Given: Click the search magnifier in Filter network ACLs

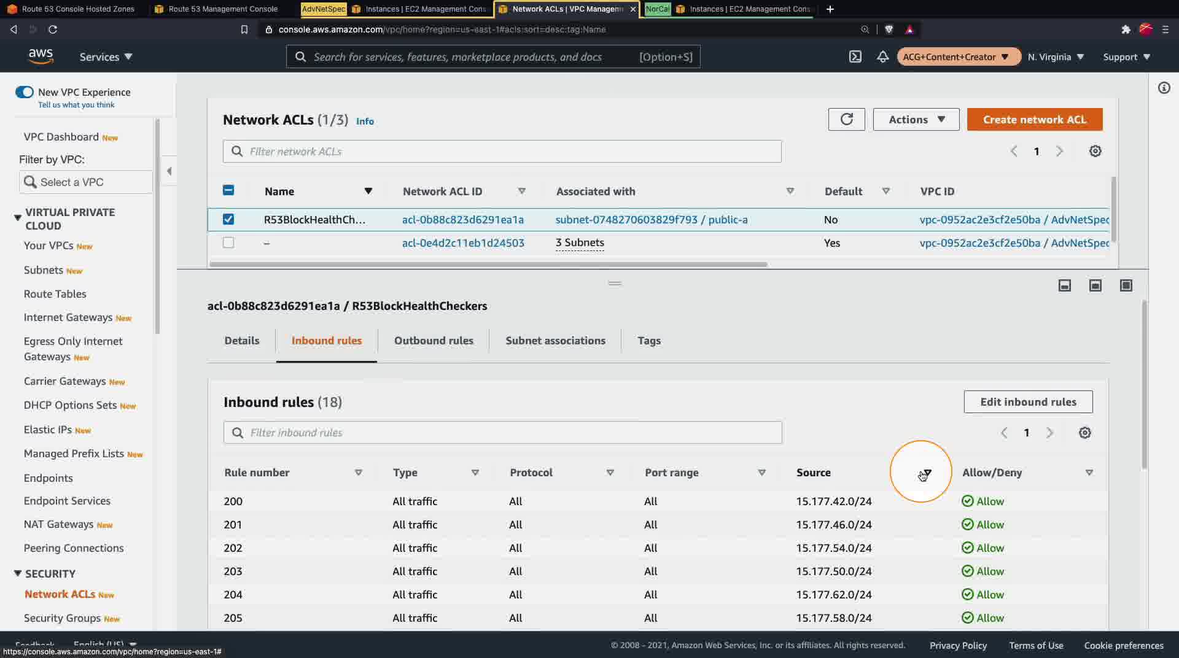Looking at the screenshot, I should click(236, 152).
